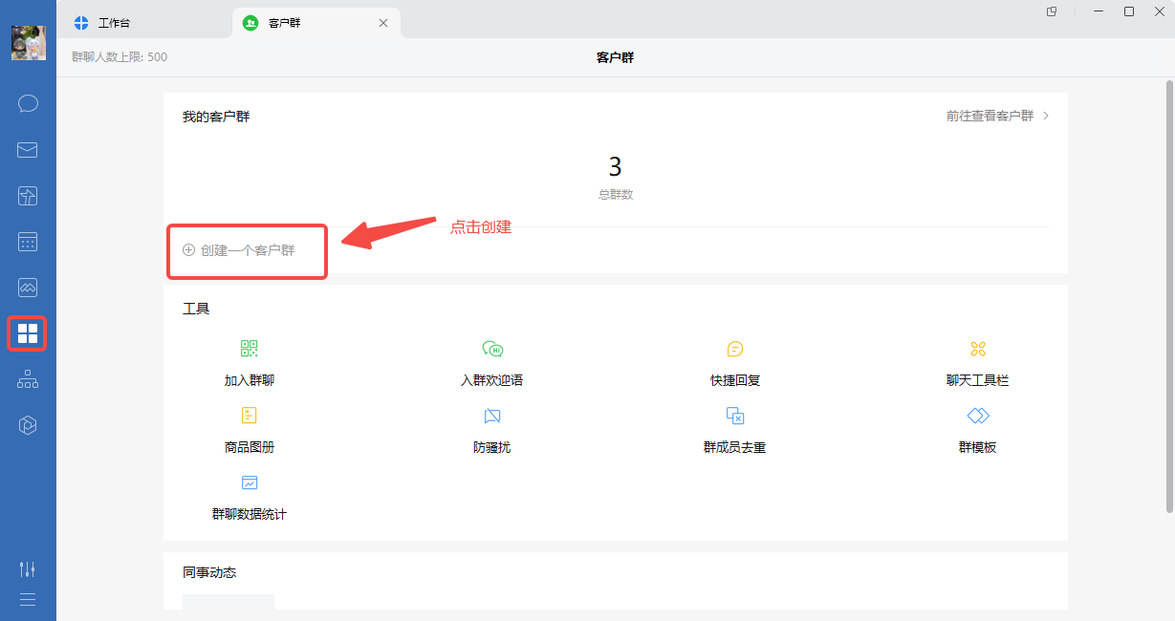Open the Calendar icon in sidebar
The width and height of the screenshot is (1175, 621).
28,242
